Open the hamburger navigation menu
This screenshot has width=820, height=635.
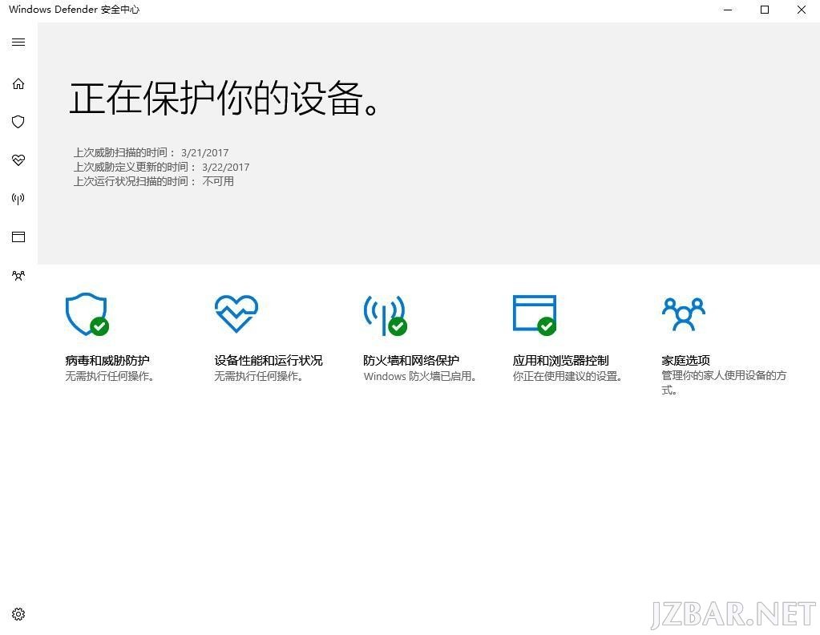18,42
